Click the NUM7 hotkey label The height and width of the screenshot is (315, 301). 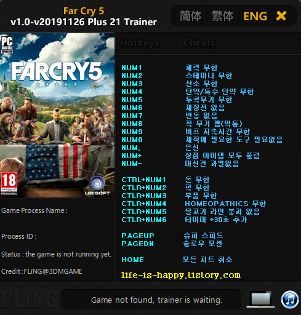coord(132,116)
